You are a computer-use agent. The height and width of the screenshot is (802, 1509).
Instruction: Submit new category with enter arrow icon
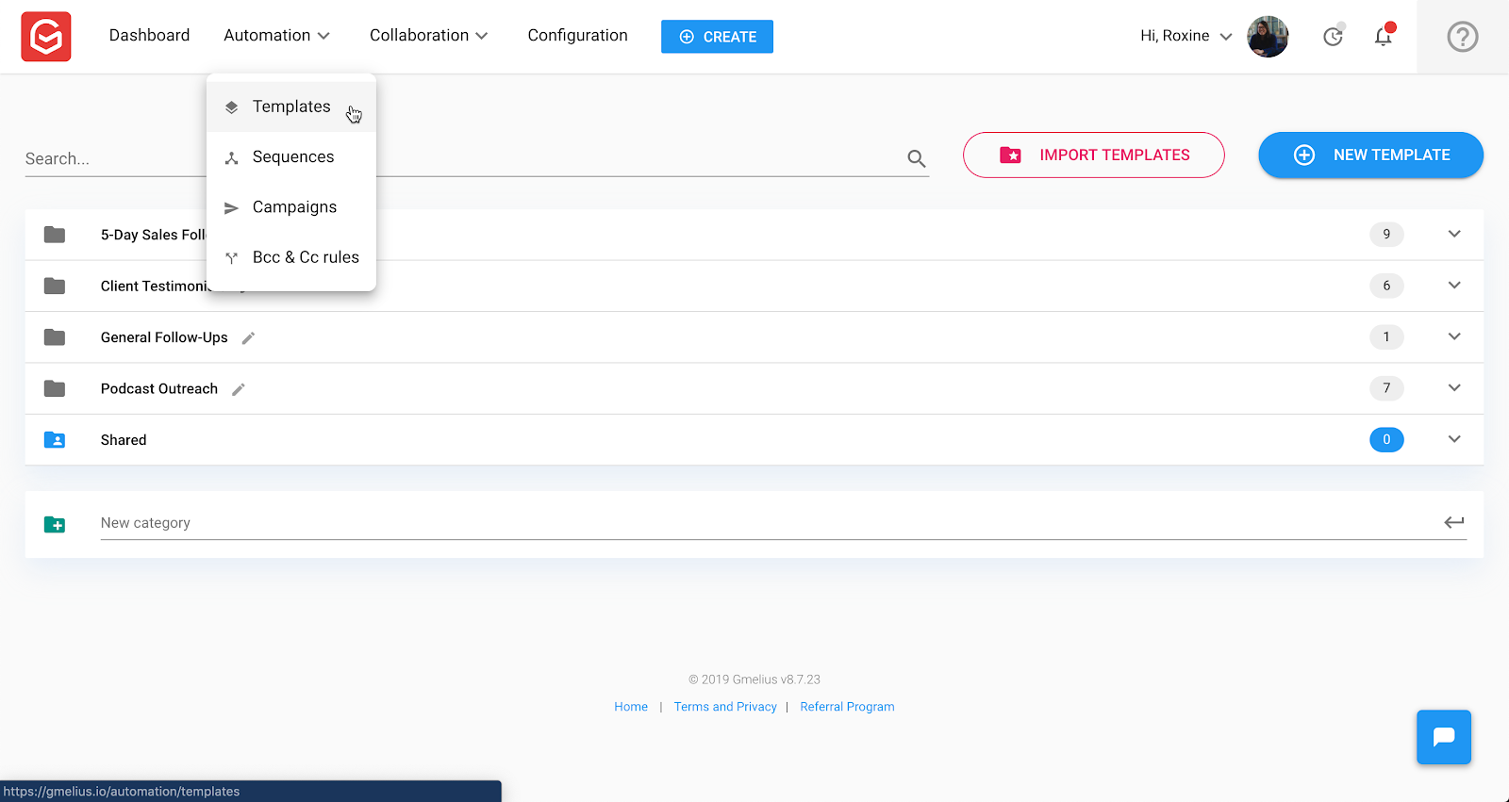1454,522
